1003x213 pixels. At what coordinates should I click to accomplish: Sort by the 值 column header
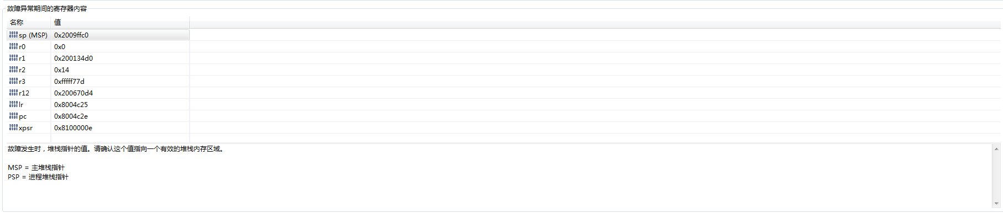[x=120, y=23]
